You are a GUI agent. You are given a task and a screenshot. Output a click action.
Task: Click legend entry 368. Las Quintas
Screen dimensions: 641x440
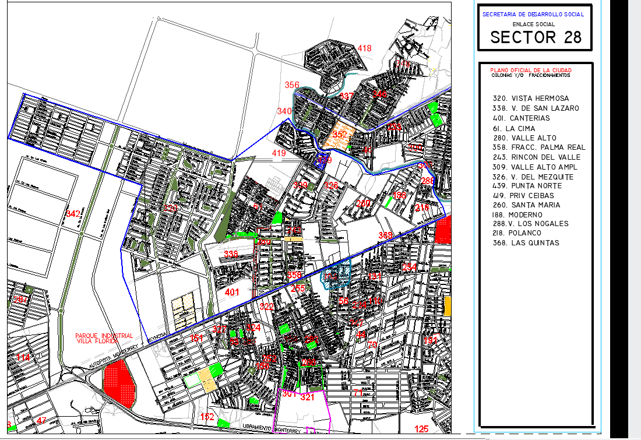pyautogui.click(x=525, y=242)
